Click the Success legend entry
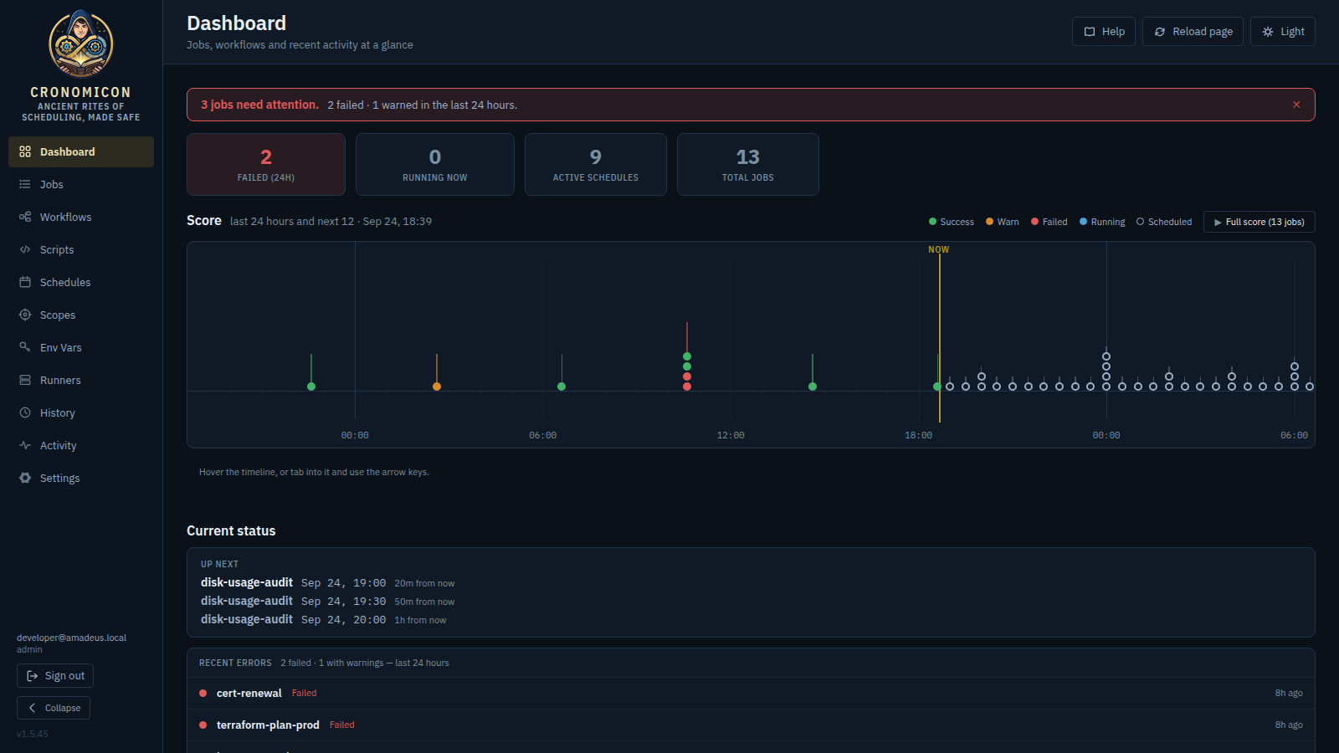1339x753 pixels. tap(952, 222)
